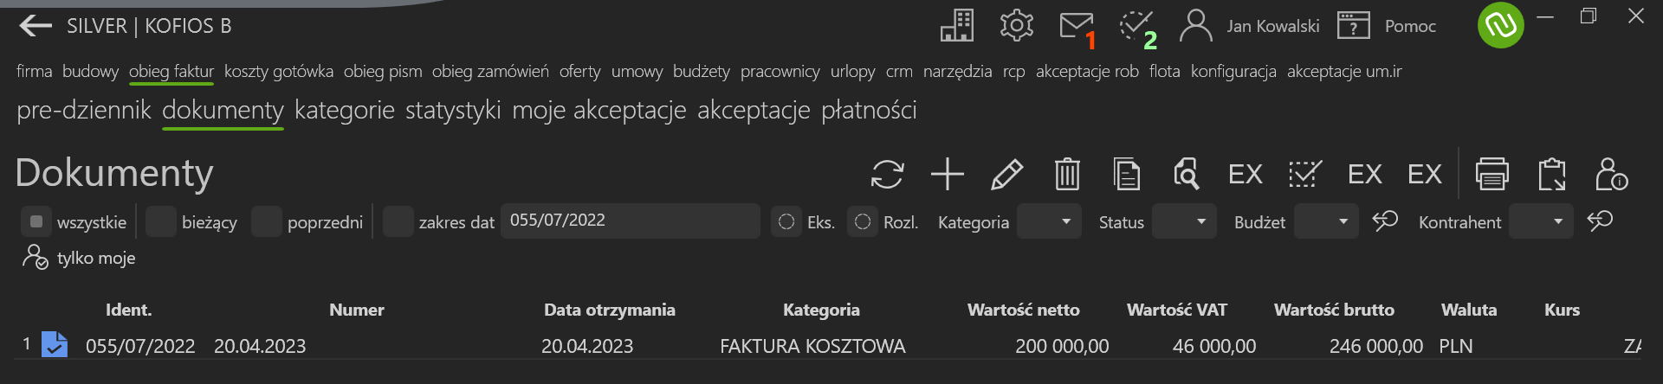Expand the Kategoria dropdown
This screenshot has height=384, width=1663.
coord(1049,221)
